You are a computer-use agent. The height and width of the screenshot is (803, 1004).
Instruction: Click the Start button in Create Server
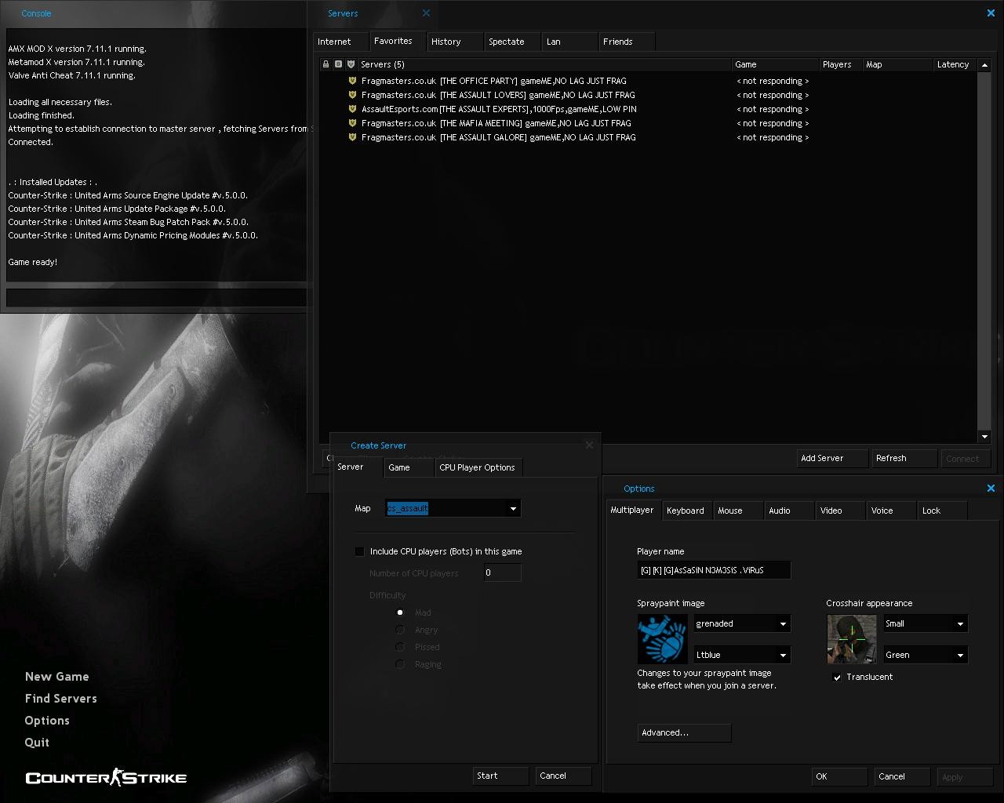click(500, 776)
